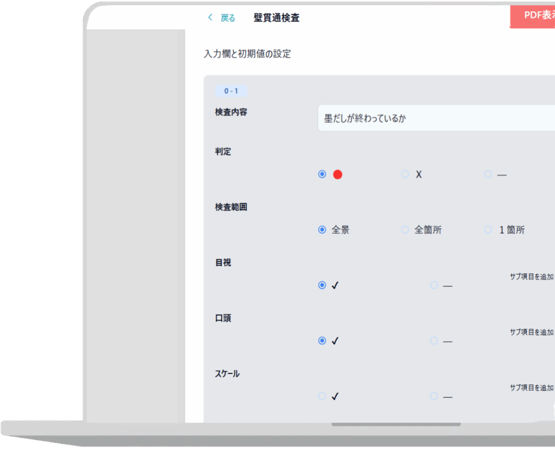Choose 1箇所 for 検査範囲
The image size is (555, 449).
pos(488,230)
